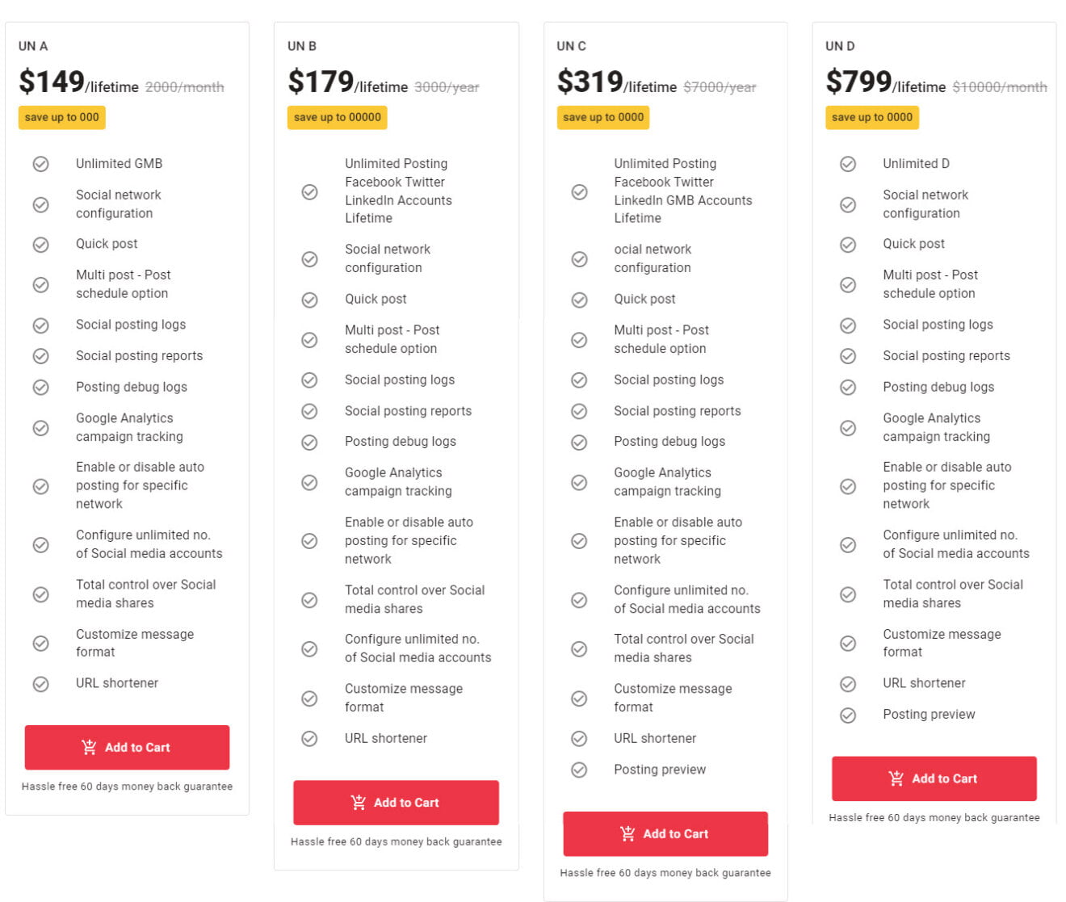Click checkmark next to UN C Posting preview

579,770
